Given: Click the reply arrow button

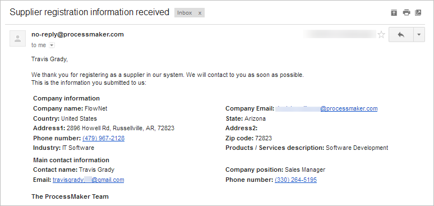Looking at the screenshot, I should pyautogui.click(x=401, y=35).
